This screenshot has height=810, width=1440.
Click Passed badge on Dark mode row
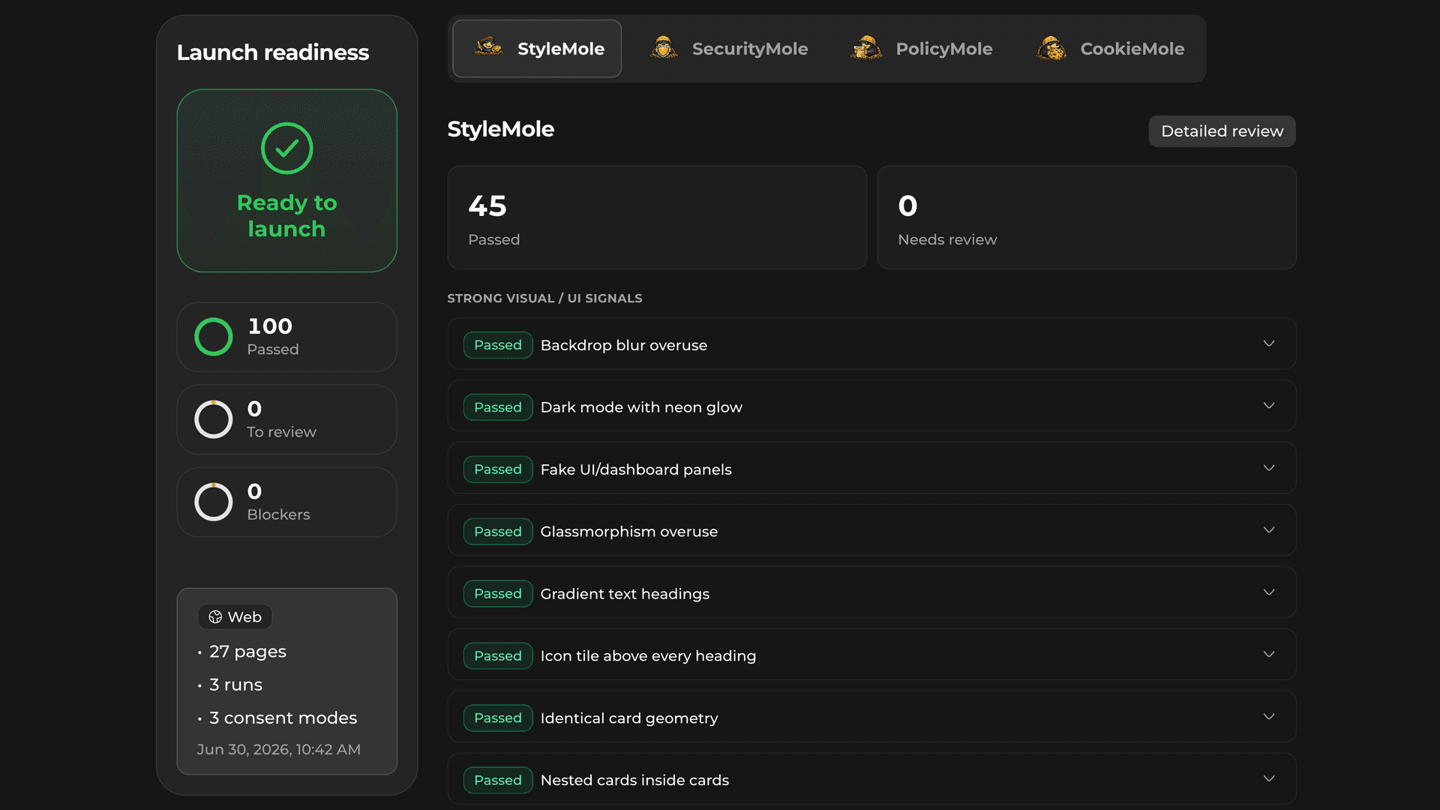pos(498,407)
